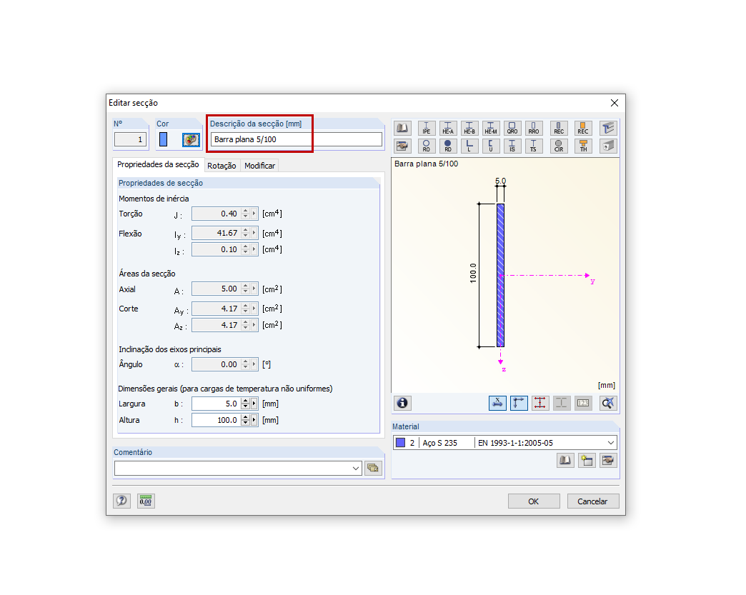Open the comment picker icon beside Comentário
Viewport: 746px width, 595px height.
(374, 468)
